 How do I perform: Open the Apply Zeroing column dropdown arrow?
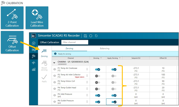(x=120, y=58)
